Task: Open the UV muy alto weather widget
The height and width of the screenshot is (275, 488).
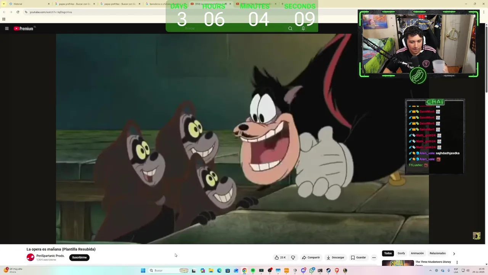Action: pyautogui.click(x=13, y=270)
